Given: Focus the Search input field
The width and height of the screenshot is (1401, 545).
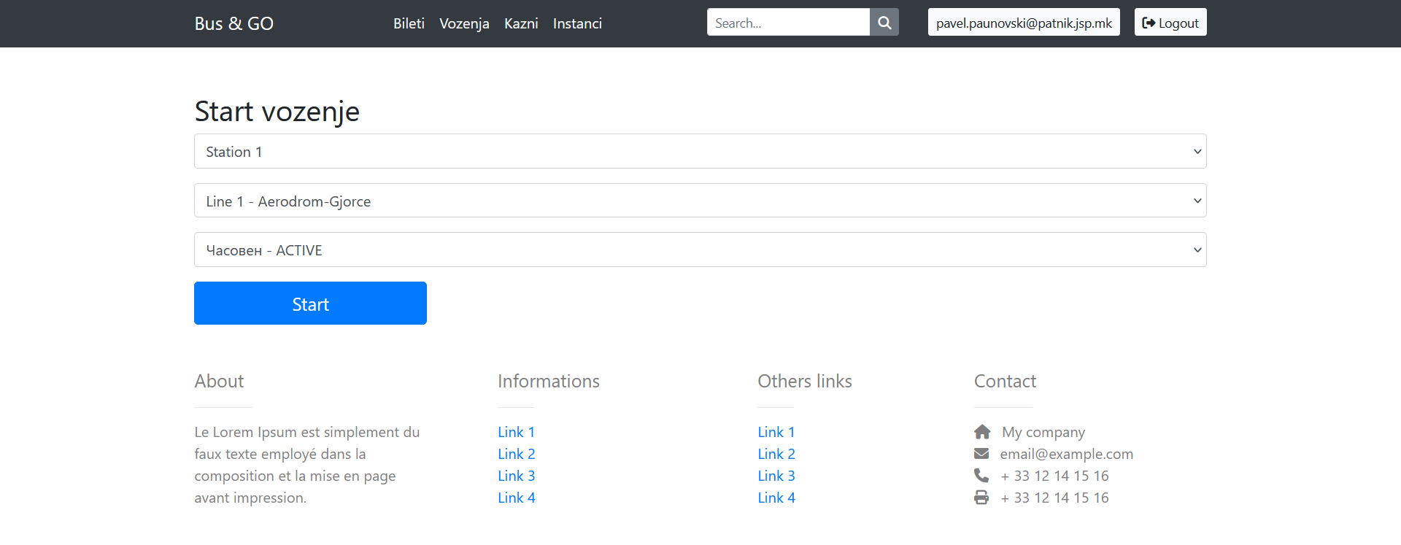Looking at the screenshot, I should pyautogui.click(x=788, y=23).
